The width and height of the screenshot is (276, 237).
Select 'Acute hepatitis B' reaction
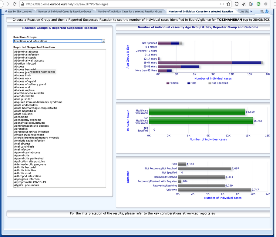point(25,111)
